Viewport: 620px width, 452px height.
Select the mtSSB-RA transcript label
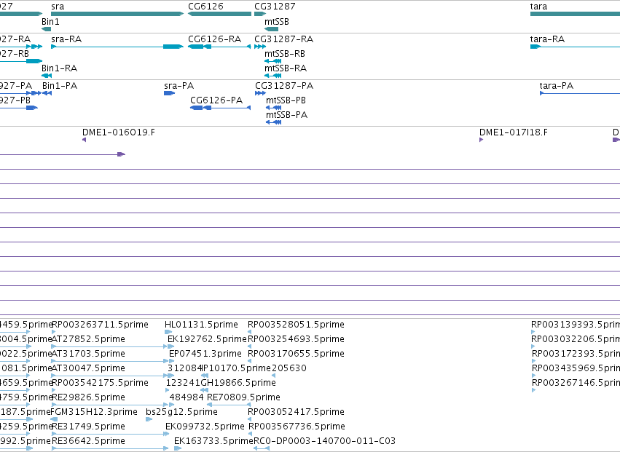[286, 68]
